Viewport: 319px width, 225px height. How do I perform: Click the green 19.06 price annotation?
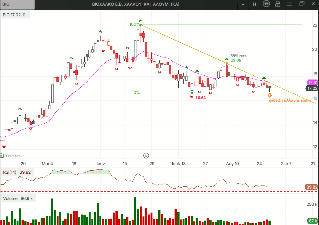point(236,60)
